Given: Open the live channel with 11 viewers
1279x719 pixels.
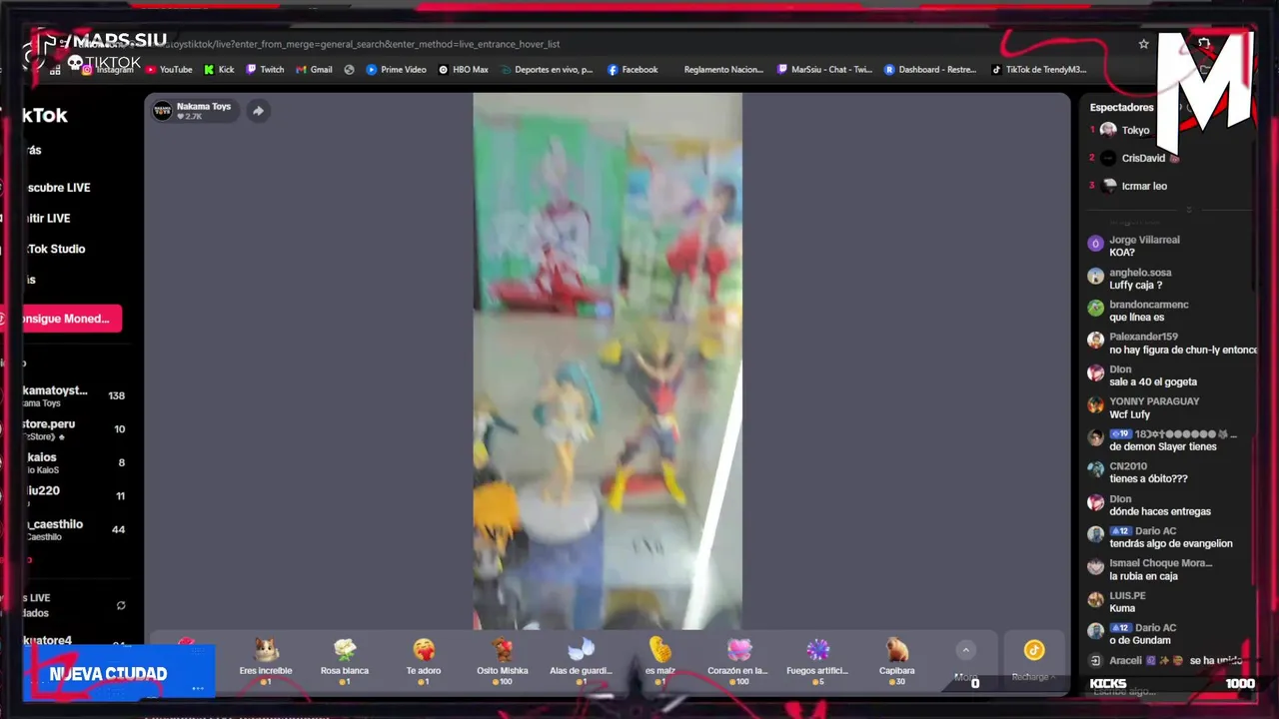Looking at the screenshot, I should click(x=75, y=495).
